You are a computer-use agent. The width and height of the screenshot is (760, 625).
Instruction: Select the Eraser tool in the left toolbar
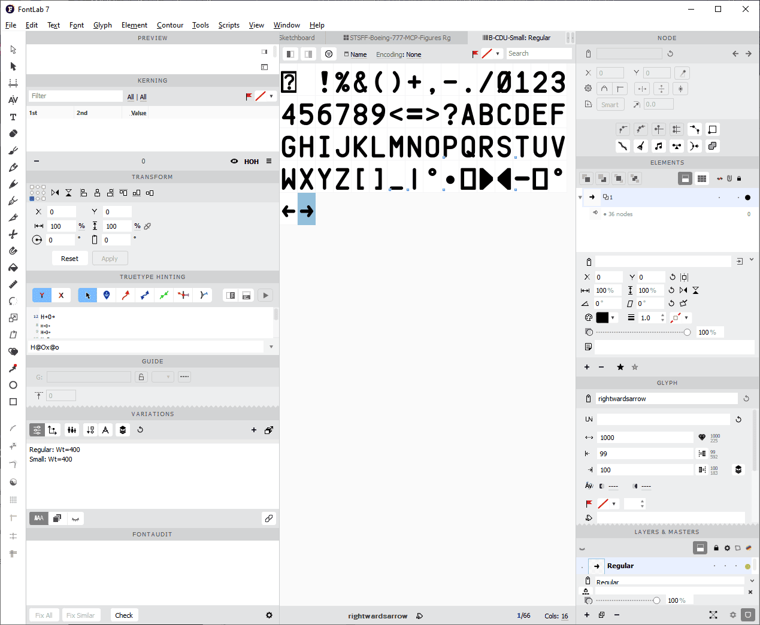click(x=13, y=133)
